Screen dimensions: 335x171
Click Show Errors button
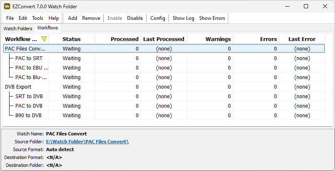[212, 18]
